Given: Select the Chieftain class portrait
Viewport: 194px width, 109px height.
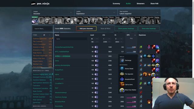Looking at the screenshot, I should coord(144,20).
